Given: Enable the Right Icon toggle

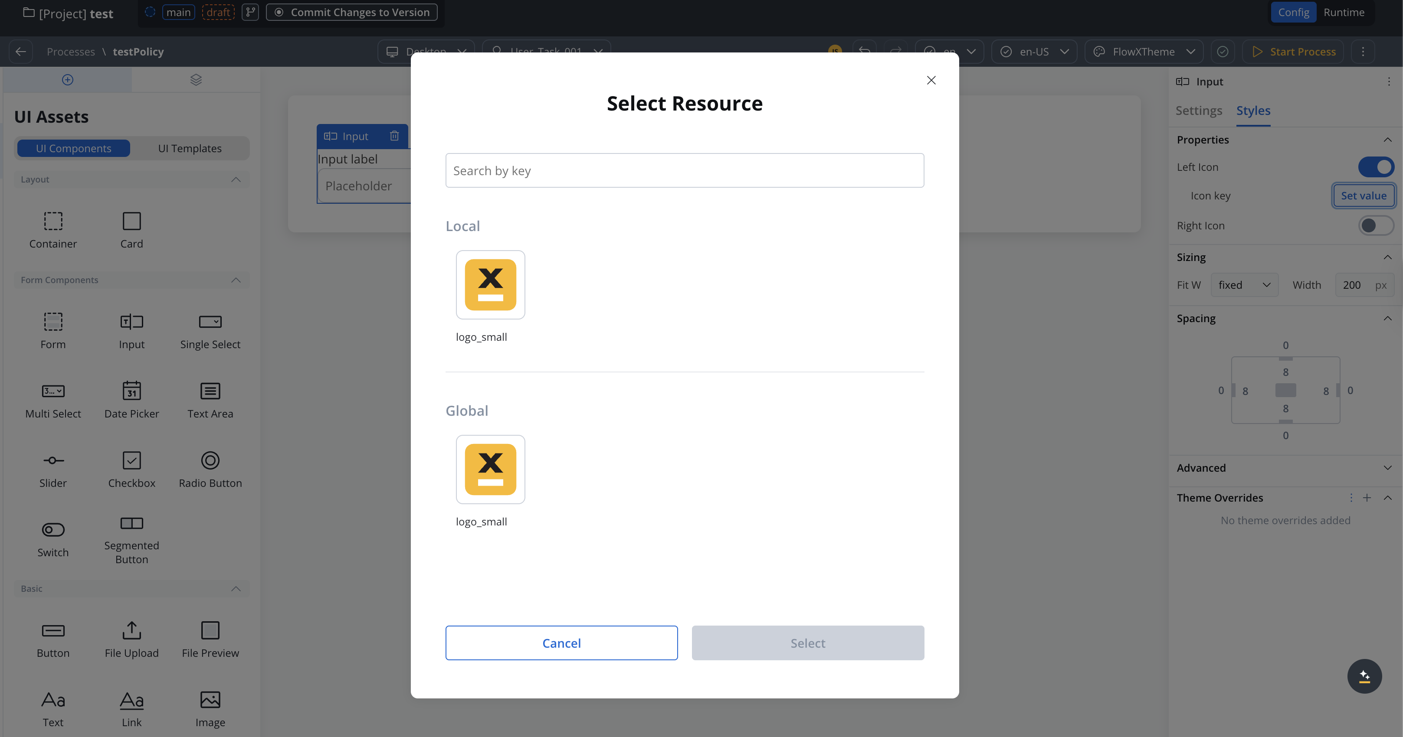Looking at the screenshot, I should pyautogui.click(x=1376, y=225).
